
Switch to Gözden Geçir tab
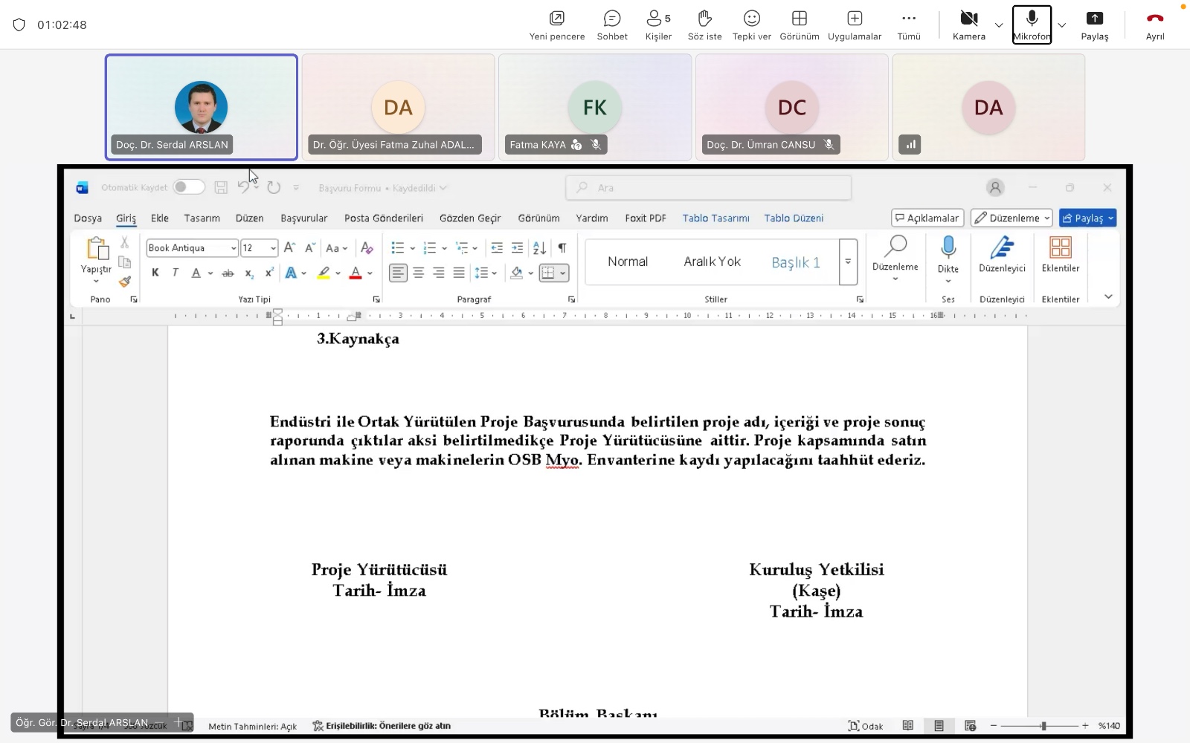[470, 218]
